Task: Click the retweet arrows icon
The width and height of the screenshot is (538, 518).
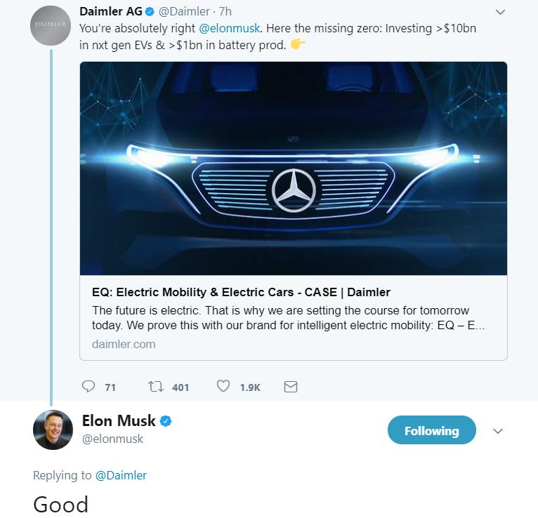Action: [x=155, y=386]
